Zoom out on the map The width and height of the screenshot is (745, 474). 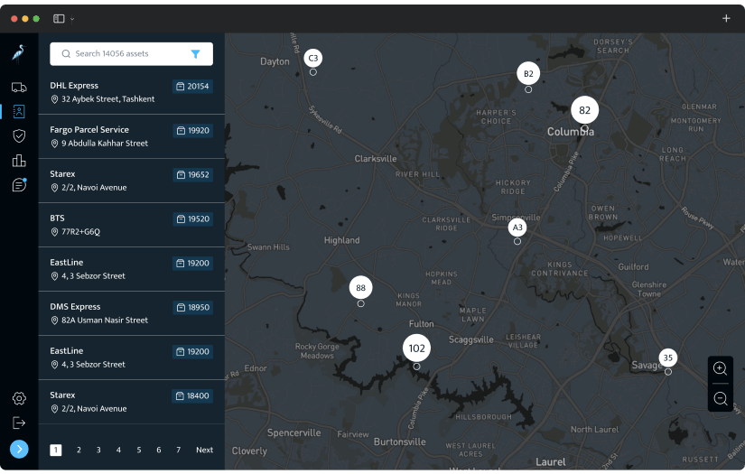(x=721, y=398)
